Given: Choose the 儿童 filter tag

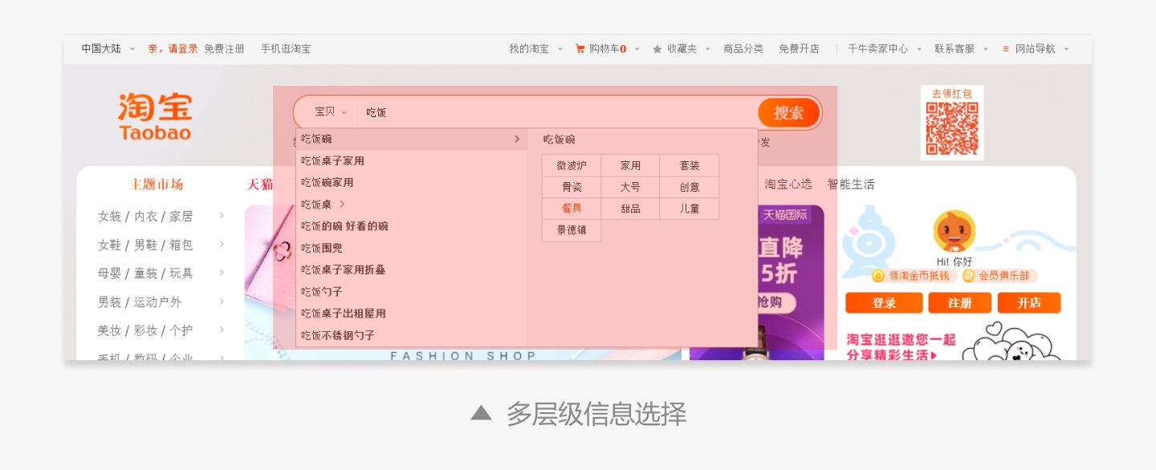Looking at the screenshot, I should click(690, 209).
